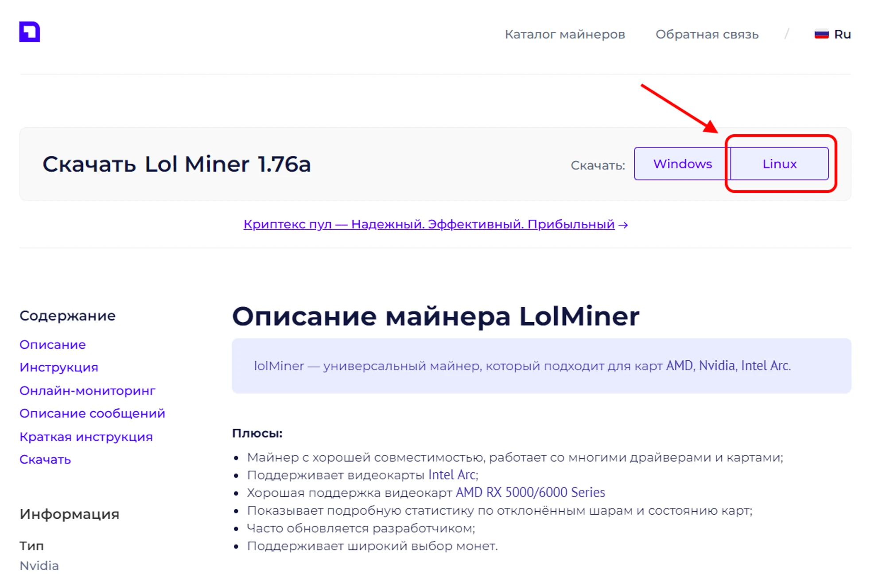This screenshot has width=886, height=574.
Task: Jump to Инструкция section
Action: [58, 367]
